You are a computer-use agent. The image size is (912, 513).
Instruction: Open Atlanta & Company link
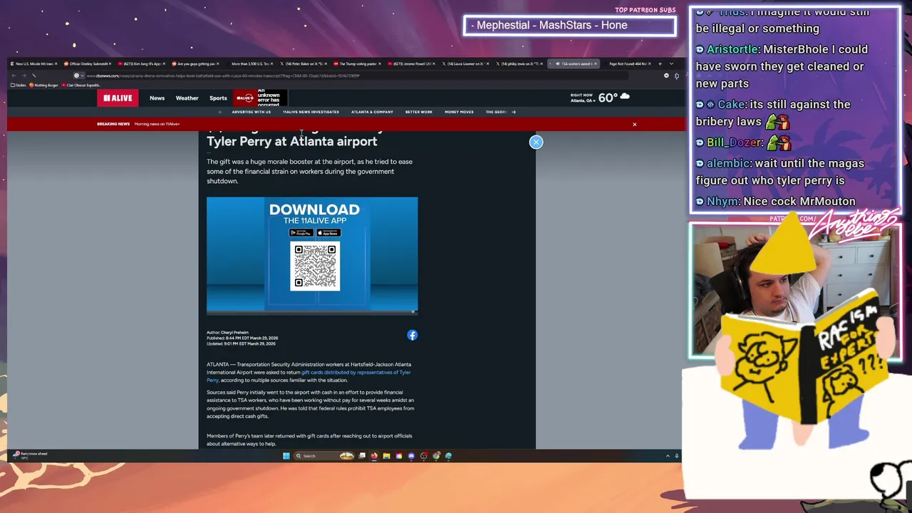coord(372,112)
